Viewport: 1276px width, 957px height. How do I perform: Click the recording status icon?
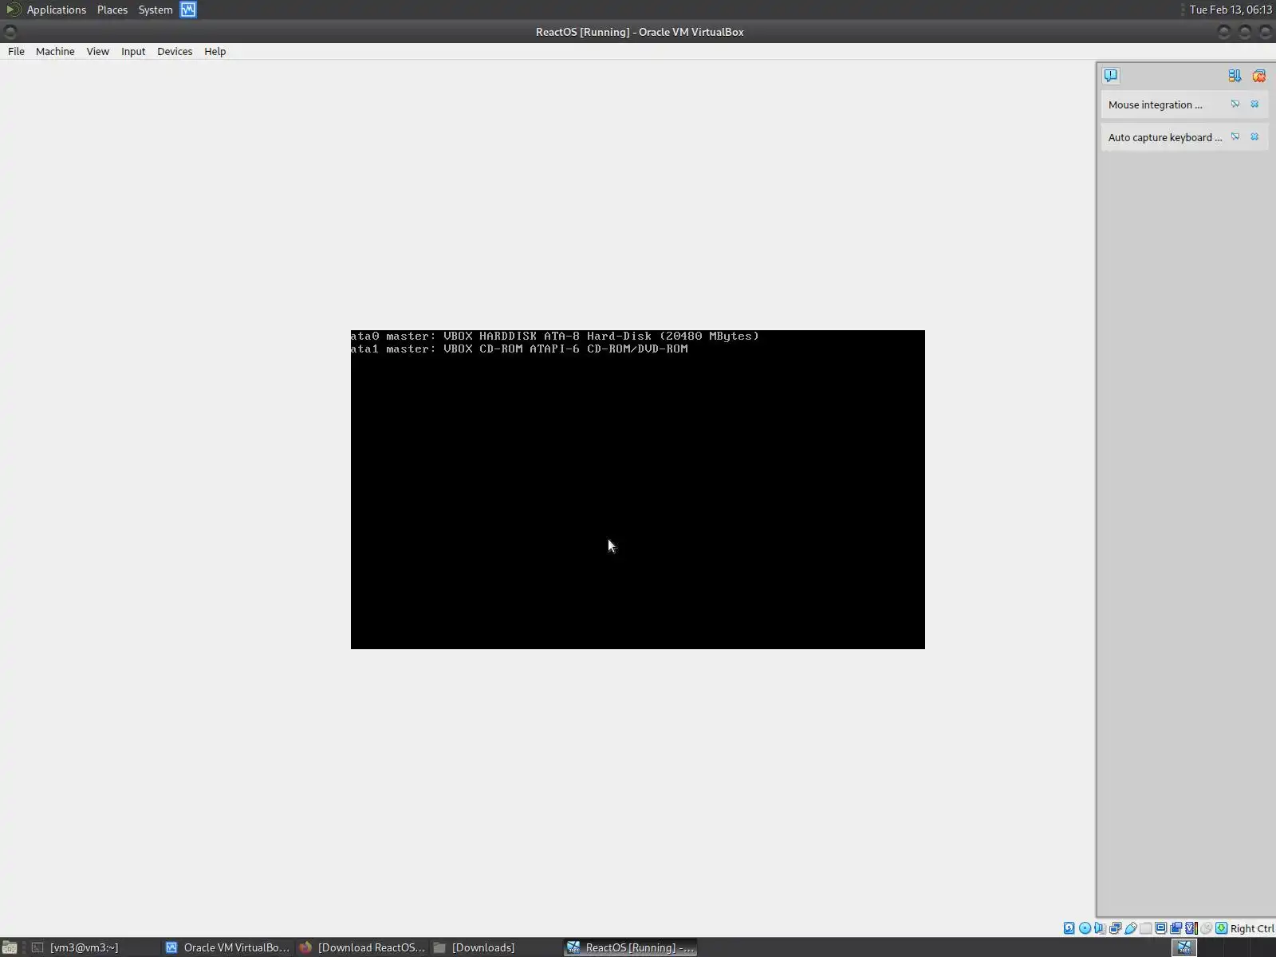(1176, 927)
